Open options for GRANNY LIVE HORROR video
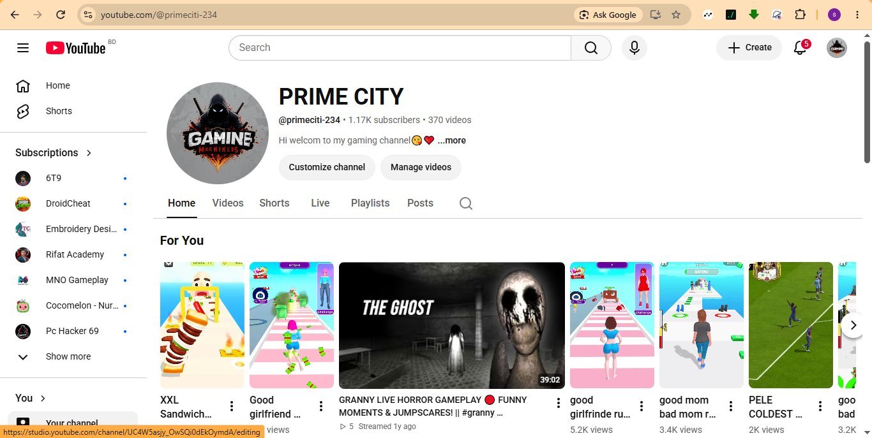This screenshot has width=872, height=438. 558,403
